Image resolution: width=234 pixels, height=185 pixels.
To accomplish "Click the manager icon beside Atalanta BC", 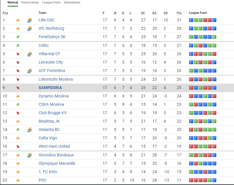I will point(30,130).
